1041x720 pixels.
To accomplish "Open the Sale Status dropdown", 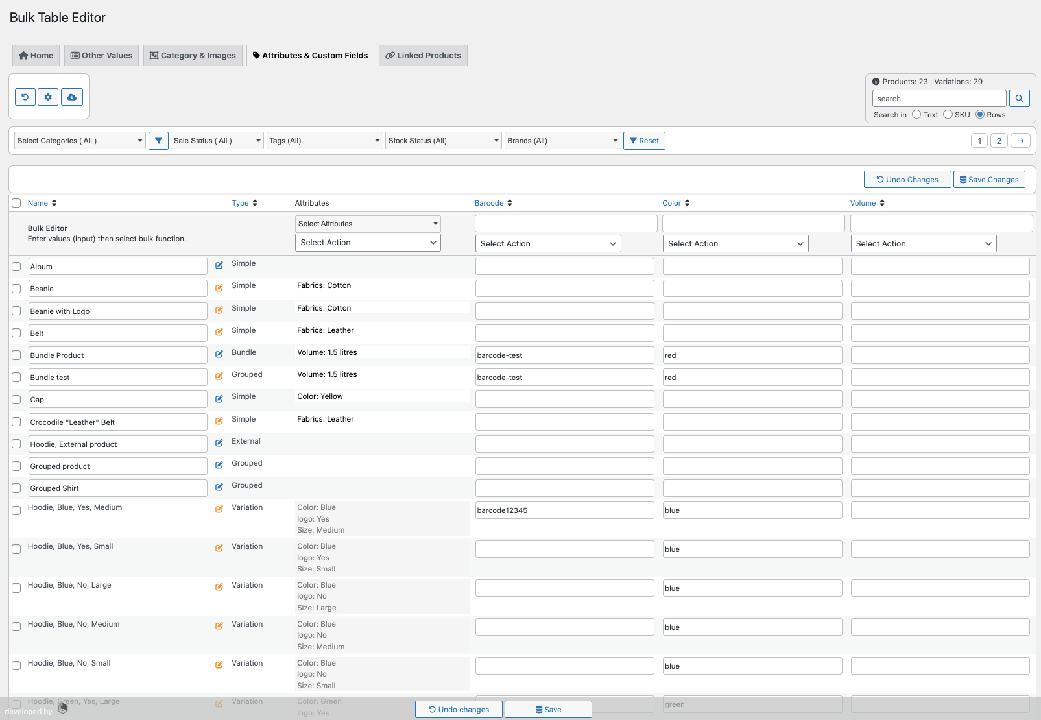I will [217, 140].
